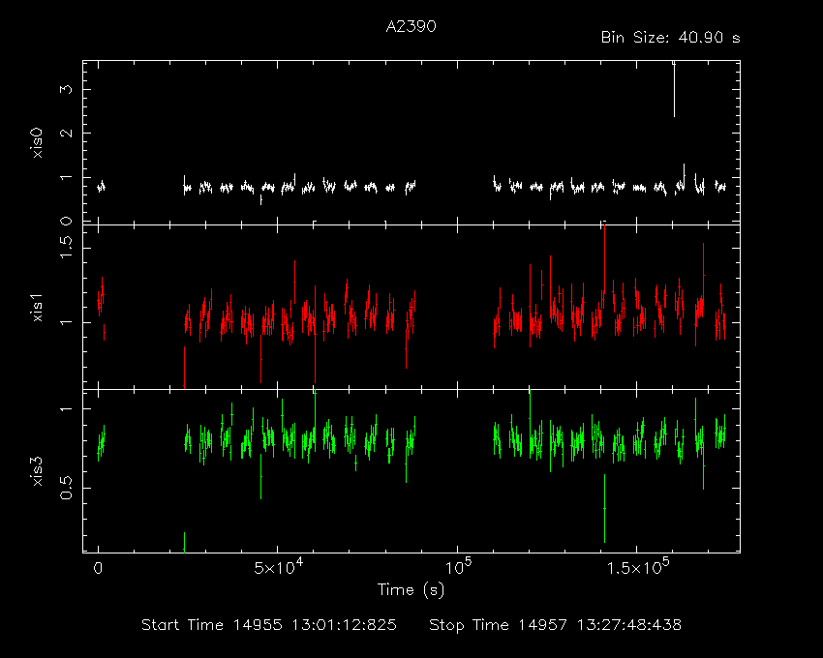Image resolution: width=823 pixels, height=658 pixels.
Task: Click the xis1 y-axis value 1.5
Action: [x=66, y=247]
